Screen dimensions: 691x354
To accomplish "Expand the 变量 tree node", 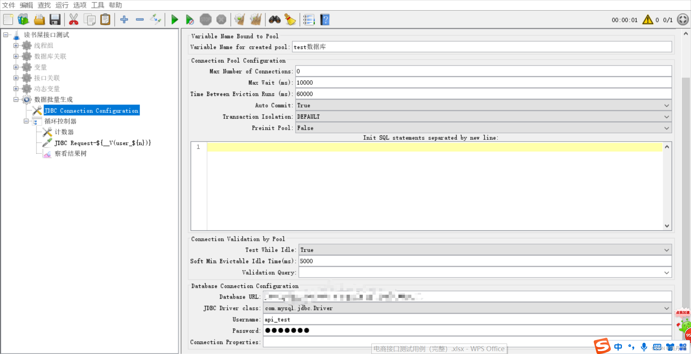I will [16, 67].
